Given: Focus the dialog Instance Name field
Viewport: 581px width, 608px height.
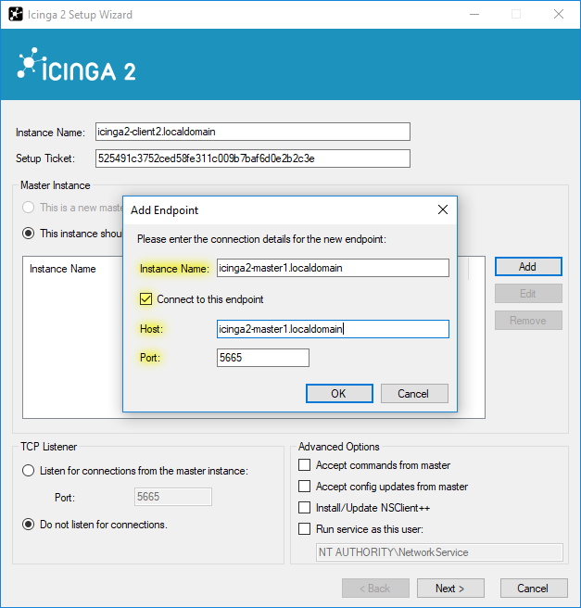Looking at the screenshot, I should point(333,268).
